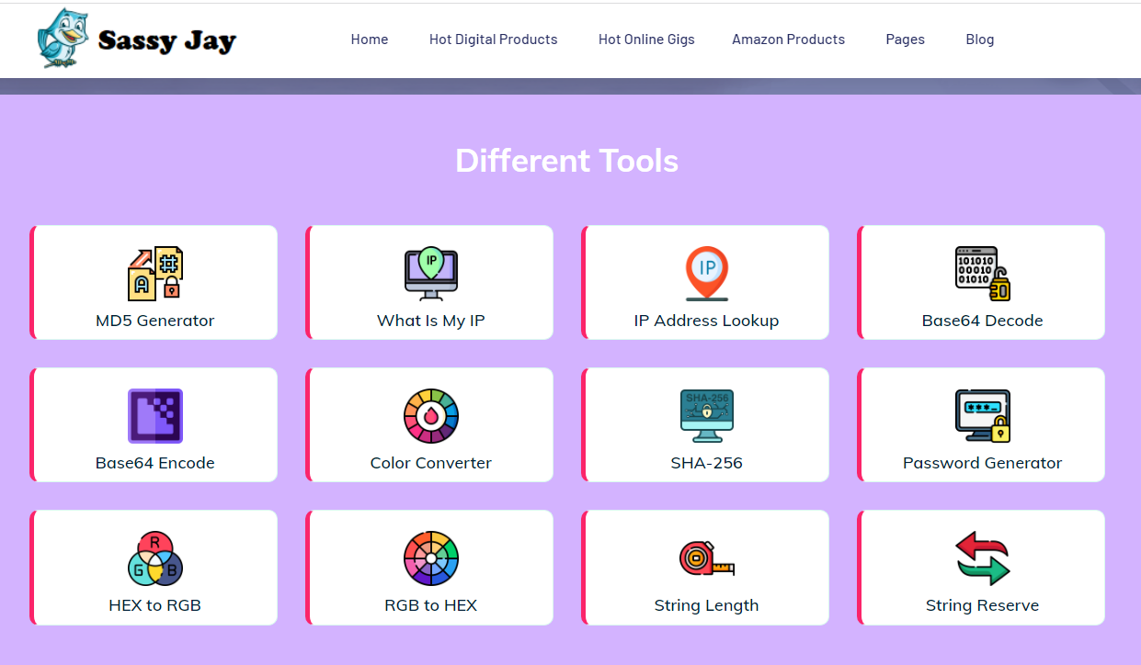Click the MD5 Generator file icon
1141x665 pixels.
(x=154, y=273)
